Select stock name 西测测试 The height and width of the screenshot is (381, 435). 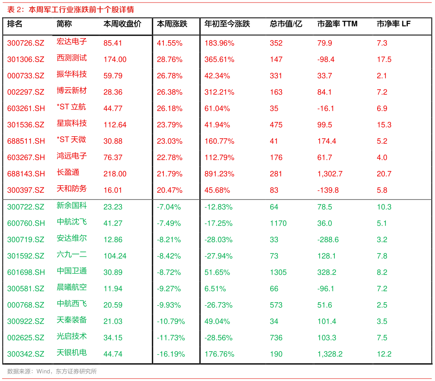(x=72, y=58)
